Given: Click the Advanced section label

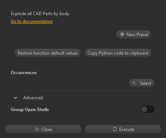Looking at the screenshot, I should [x=33, y=98].
